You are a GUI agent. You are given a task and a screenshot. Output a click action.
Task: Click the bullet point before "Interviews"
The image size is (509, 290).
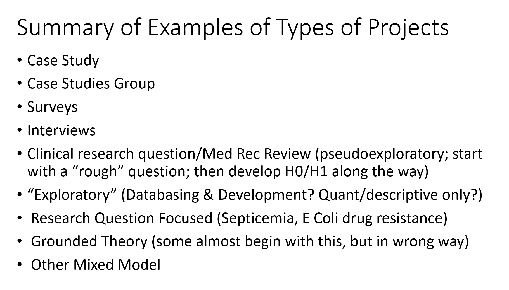(x=19, y=130)
